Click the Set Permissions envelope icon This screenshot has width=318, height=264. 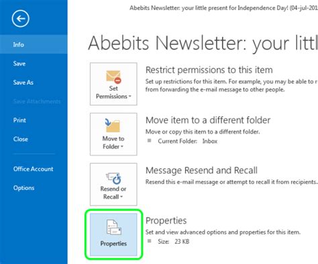(113, 77)
